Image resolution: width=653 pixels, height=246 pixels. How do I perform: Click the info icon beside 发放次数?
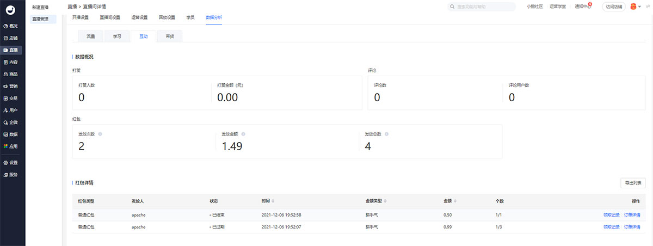pyautogui.click(x=100, y=134)
